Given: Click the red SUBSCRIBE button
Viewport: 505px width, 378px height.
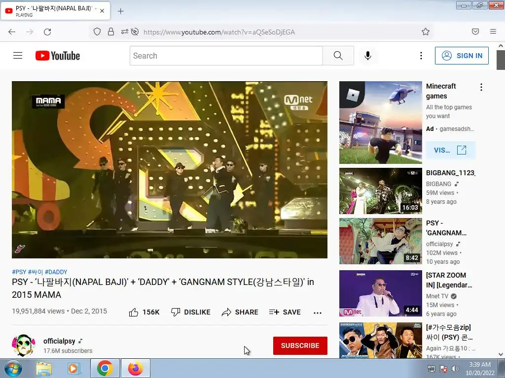Looking at the screenshot, I should point(300,346).
